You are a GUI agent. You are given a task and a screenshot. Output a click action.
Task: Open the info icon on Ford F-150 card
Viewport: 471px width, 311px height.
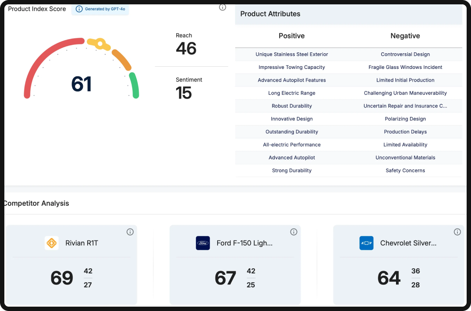coord(294,232)
